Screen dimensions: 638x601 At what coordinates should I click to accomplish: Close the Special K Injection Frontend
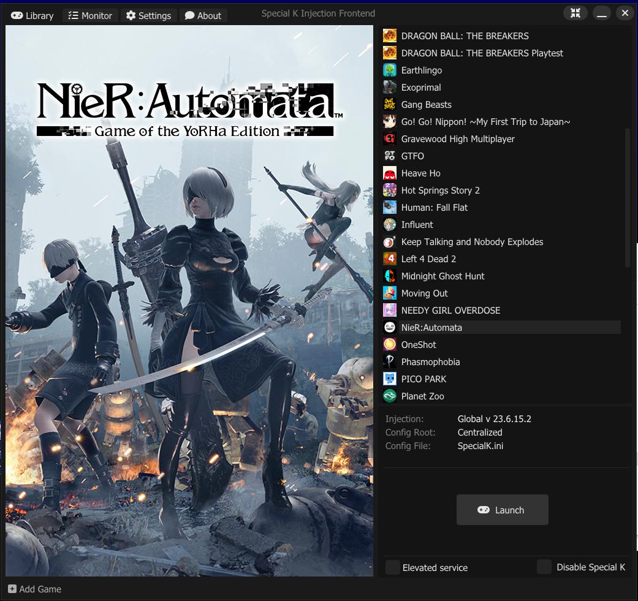point(625,13)
